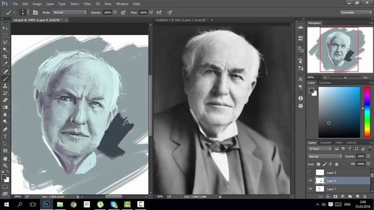The image size is (374, 210).
Task: Open the Essentials workspace dropdown
Action: (356, 12)
